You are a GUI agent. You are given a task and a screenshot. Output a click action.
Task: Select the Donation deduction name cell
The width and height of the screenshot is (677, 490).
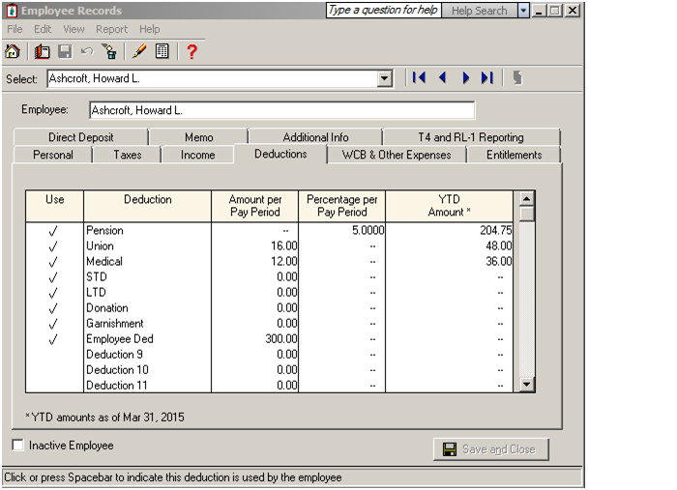click(147, 308)
